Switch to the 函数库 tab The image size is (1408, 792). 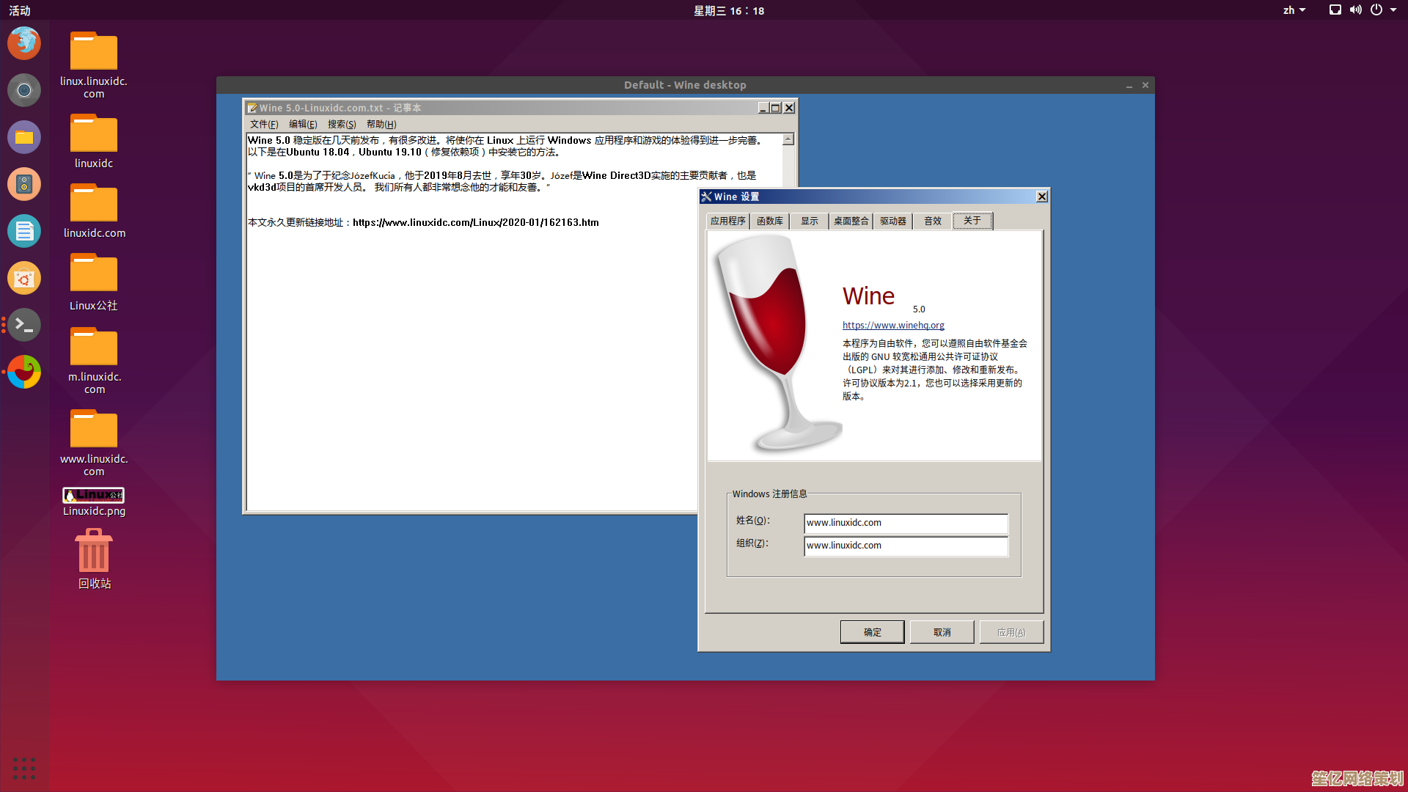coord(769,221)
